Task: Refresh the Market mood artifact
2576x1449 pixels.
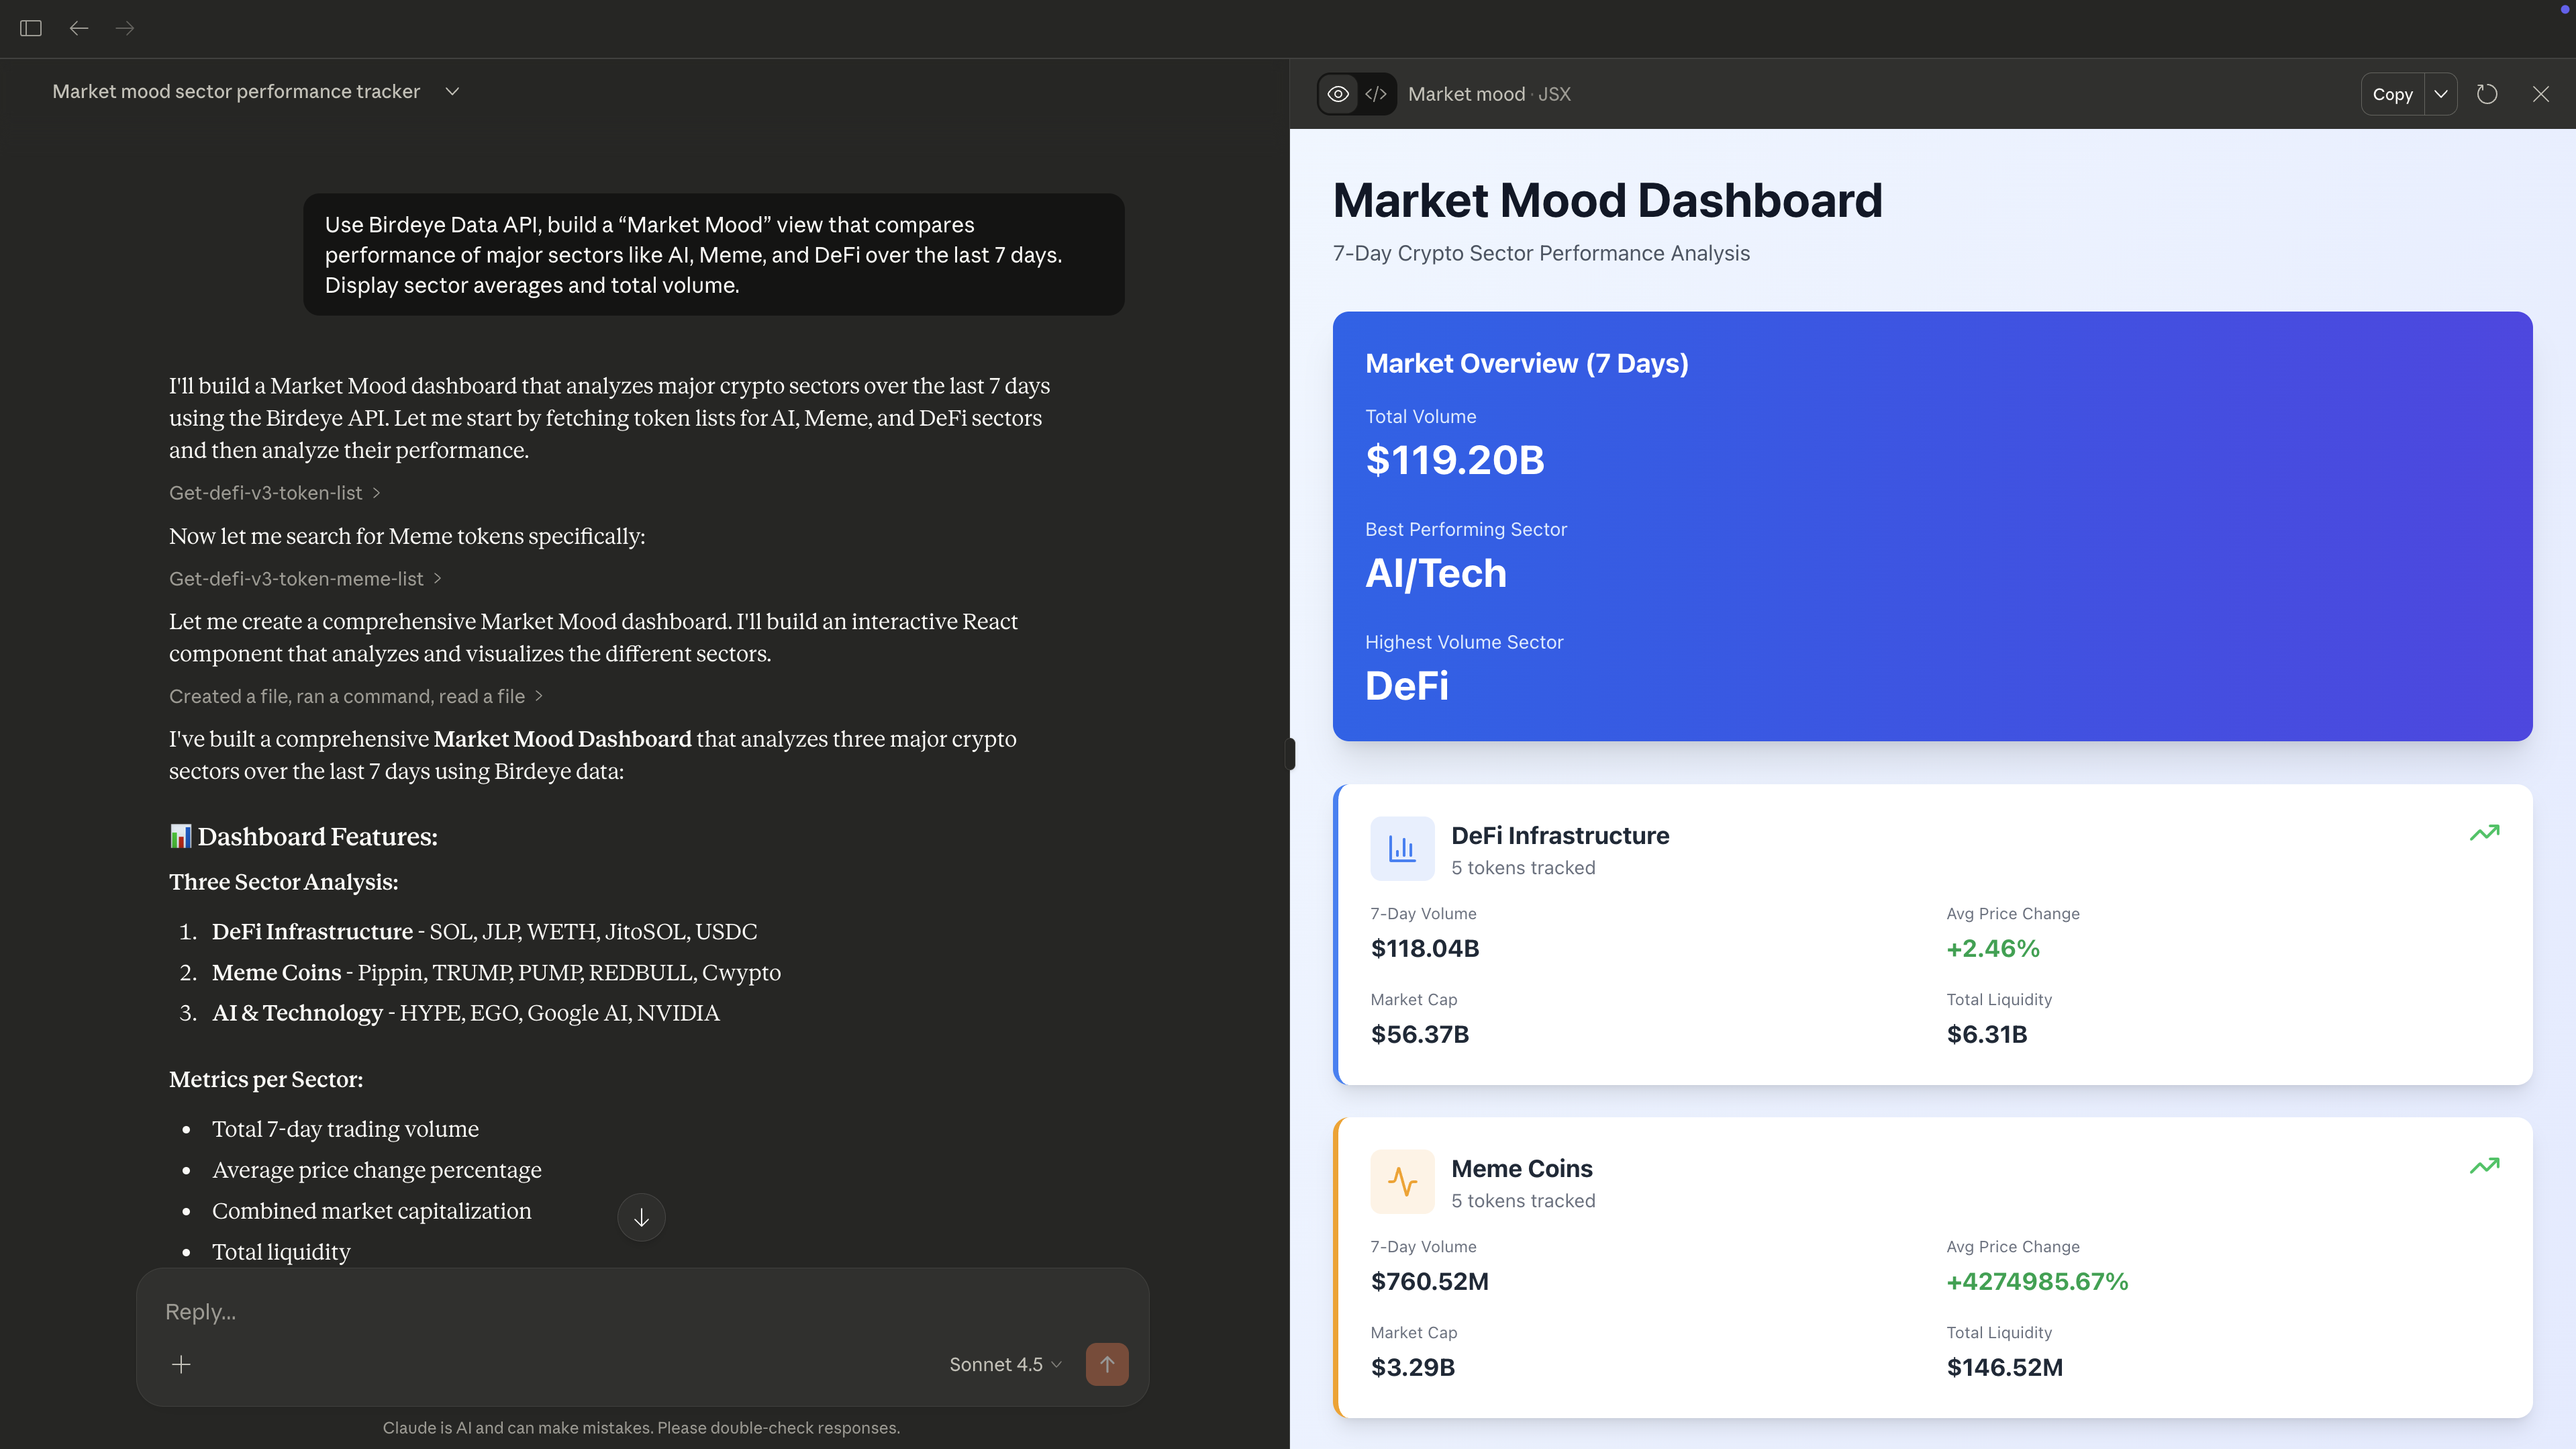Action: click(2487, 94)
